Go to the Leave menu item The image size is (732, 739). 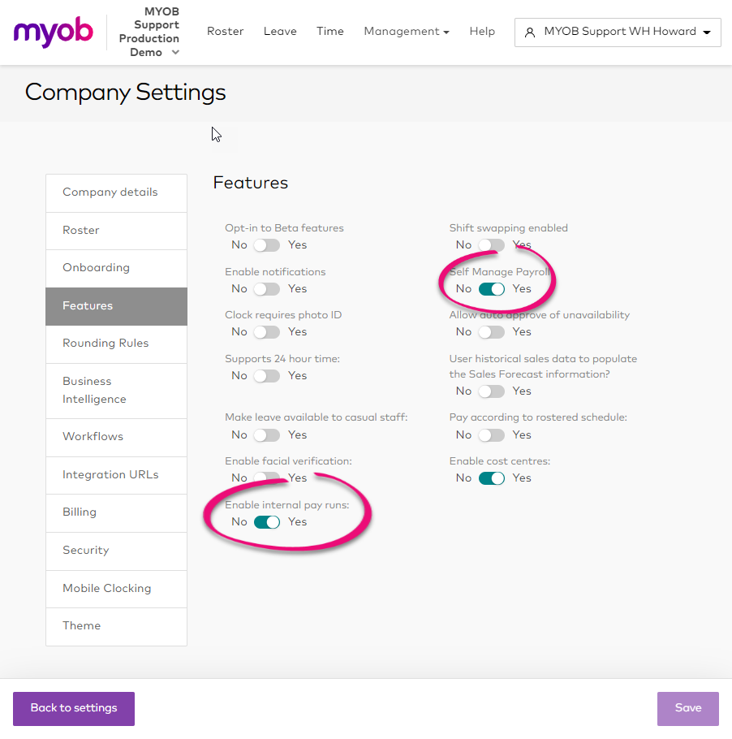click(x=280, y=32)
